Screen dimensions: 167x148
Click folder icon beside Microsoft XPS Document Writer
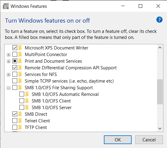tap(20, 48)
